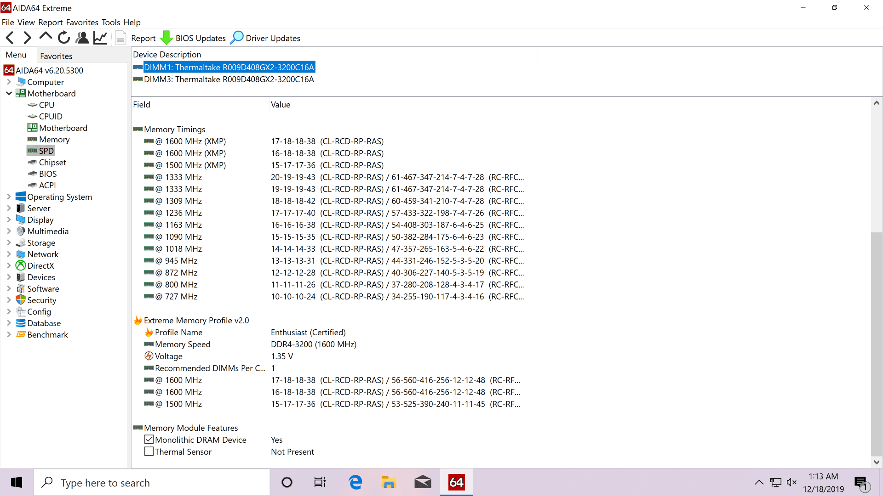Toggle the Thermal Sensor checkbox

149,451
